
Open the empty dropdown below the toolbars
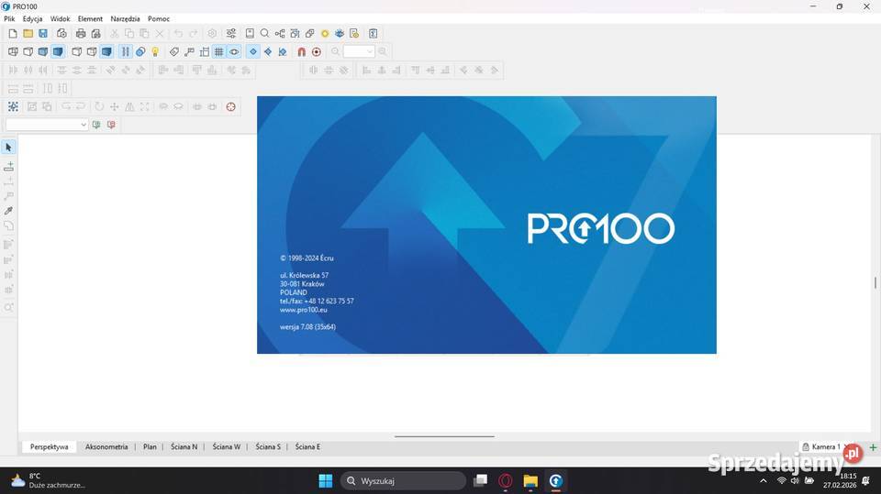point(47,125)
